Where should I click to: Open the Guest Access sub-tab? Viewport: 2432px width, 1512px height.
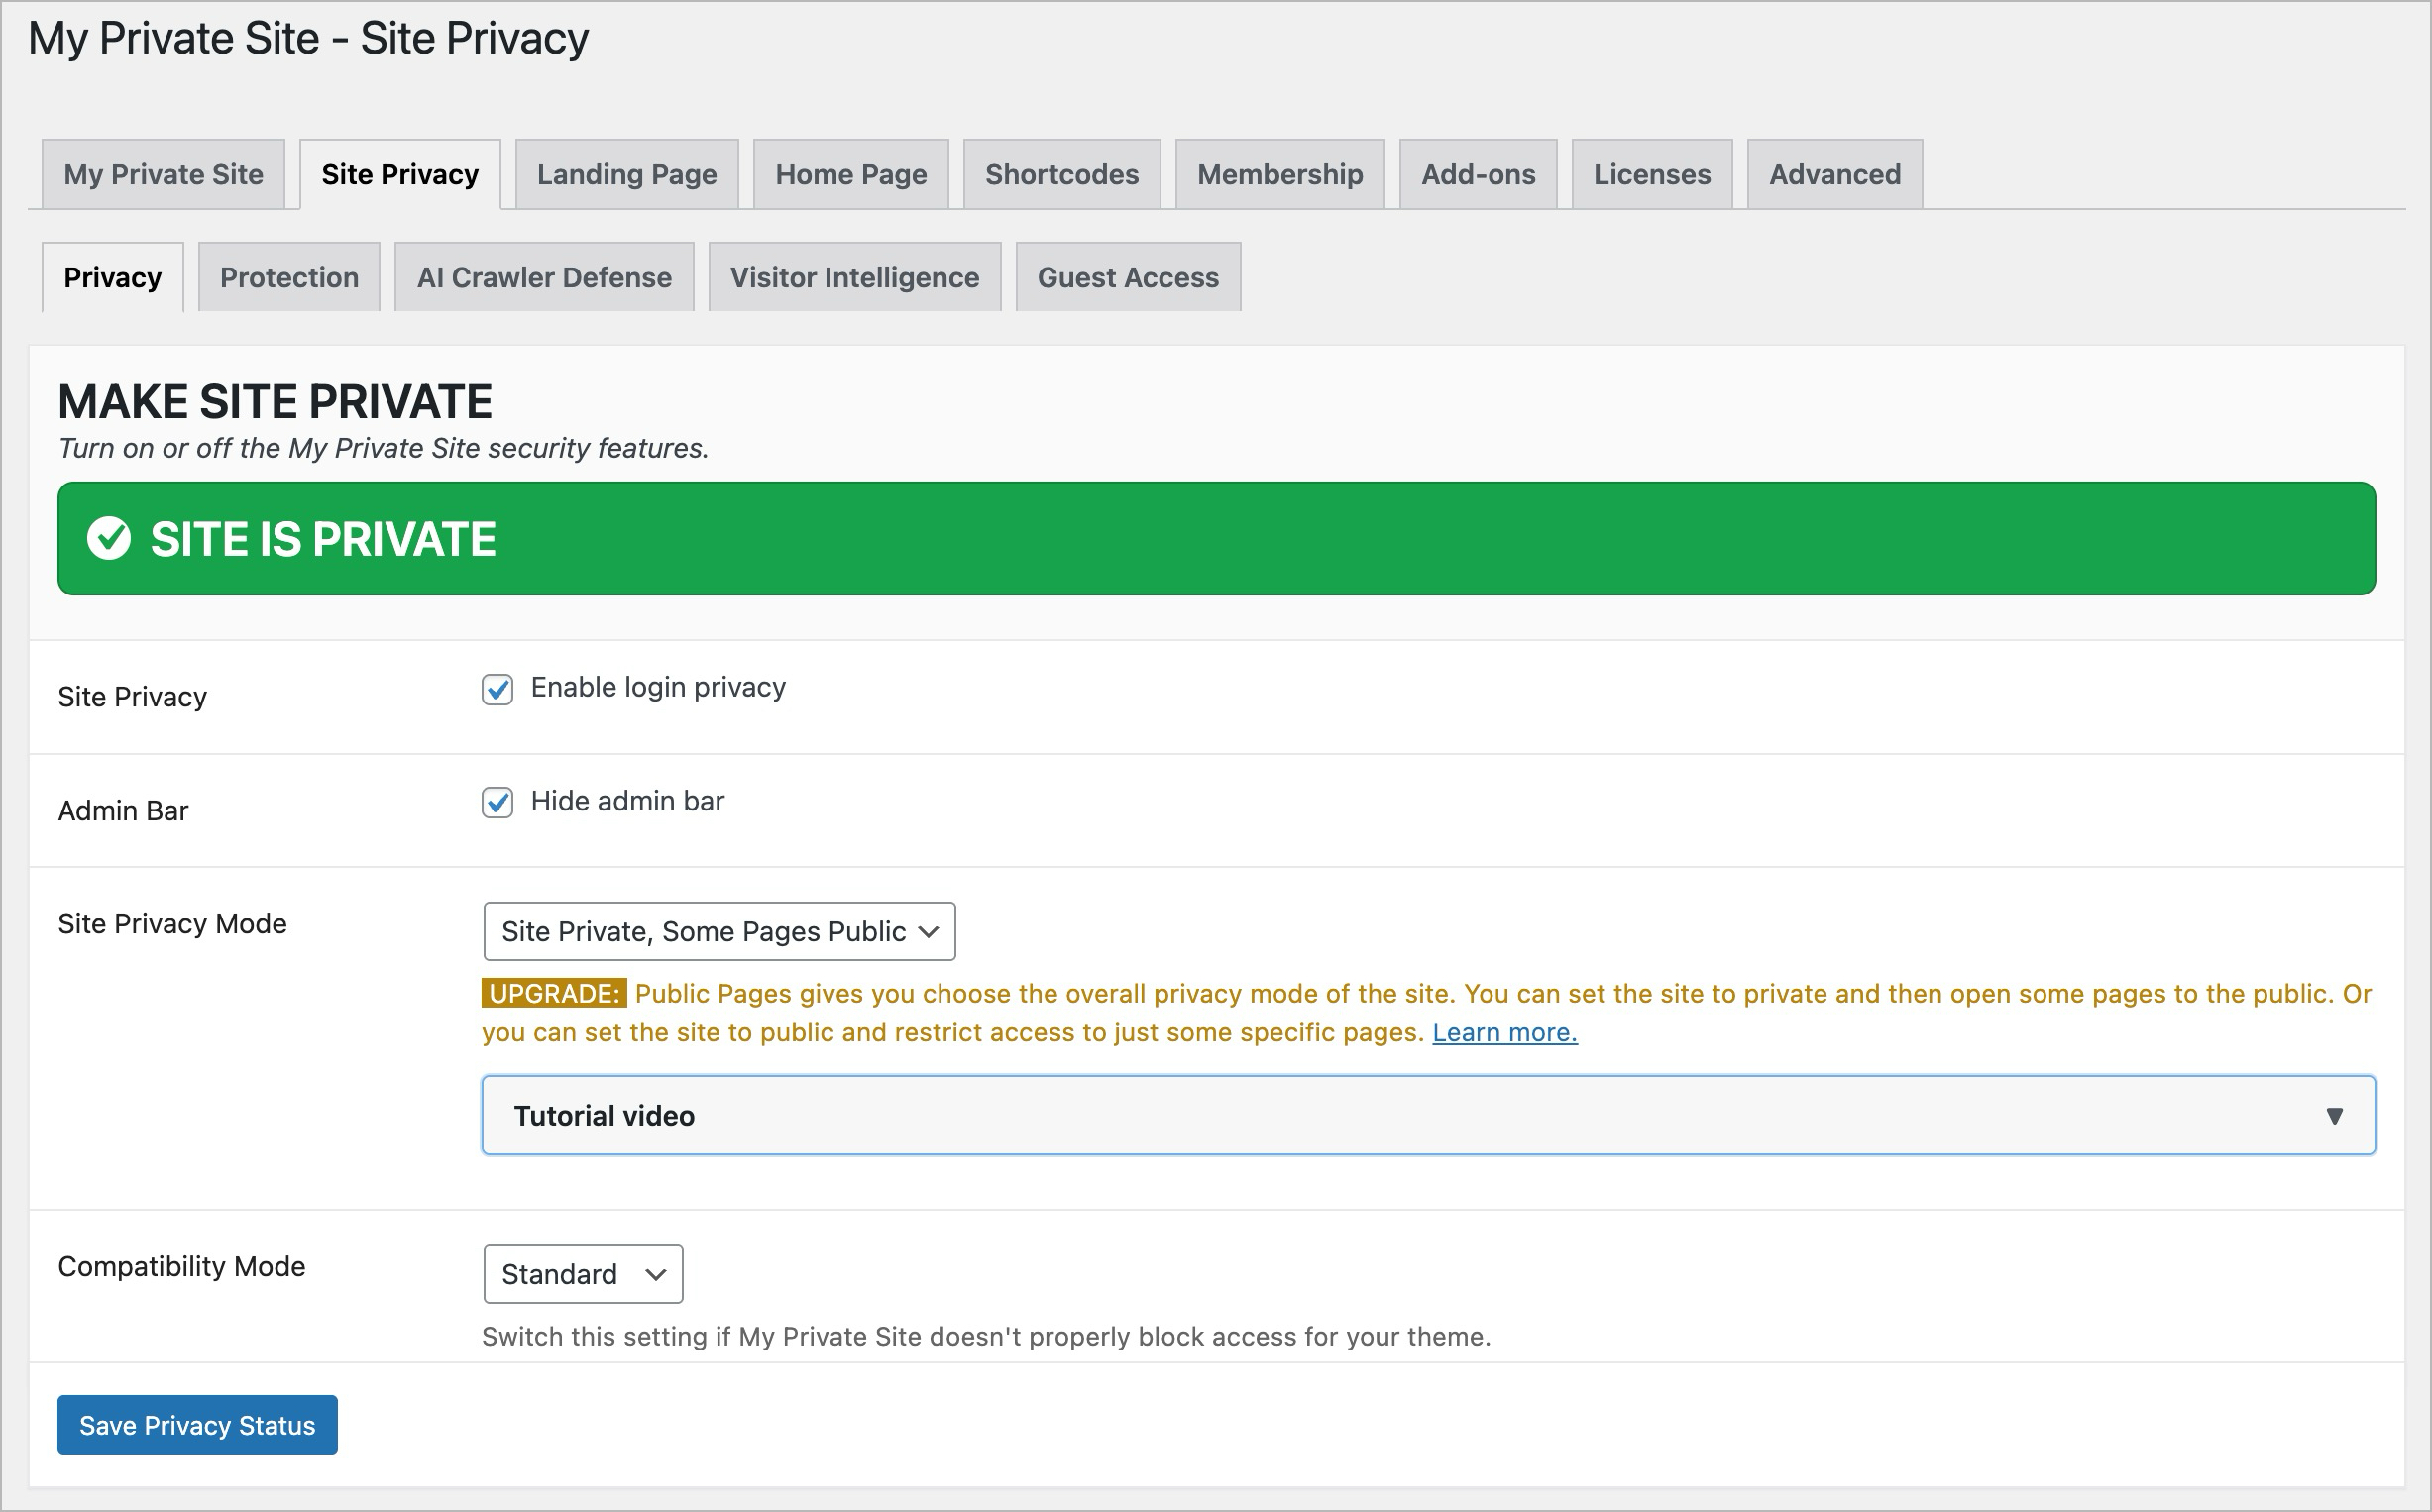[x=1127, y=277]
